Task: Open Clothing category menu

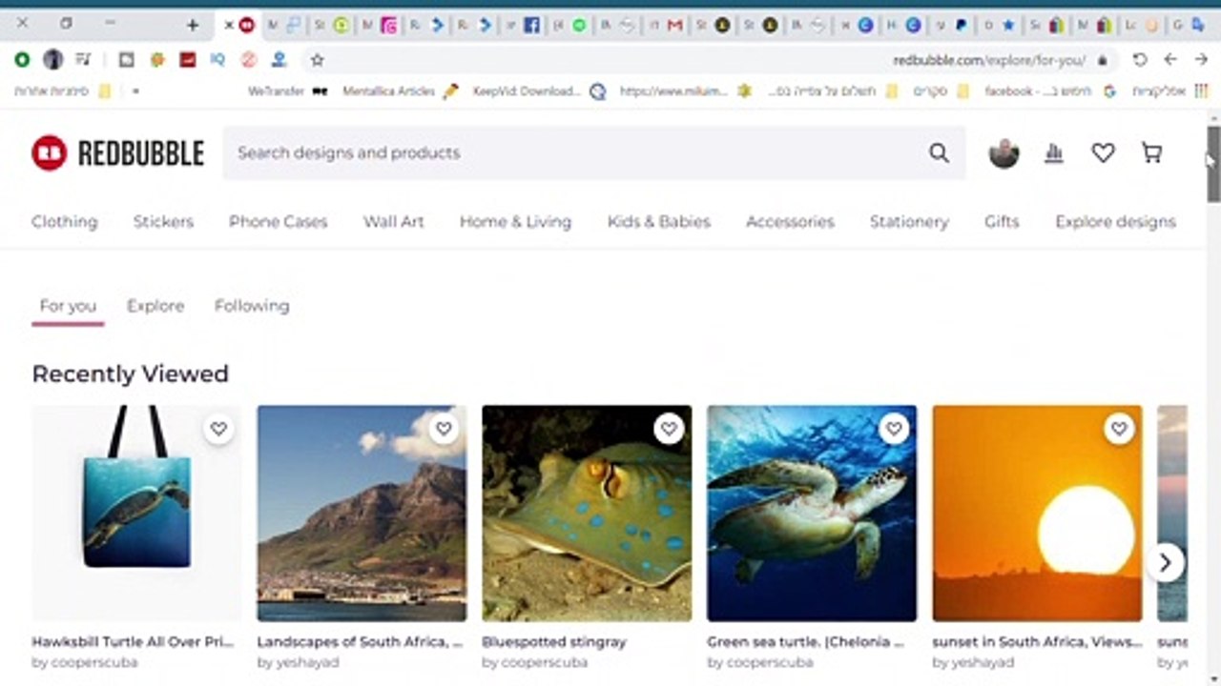Action: coord(65,222)
